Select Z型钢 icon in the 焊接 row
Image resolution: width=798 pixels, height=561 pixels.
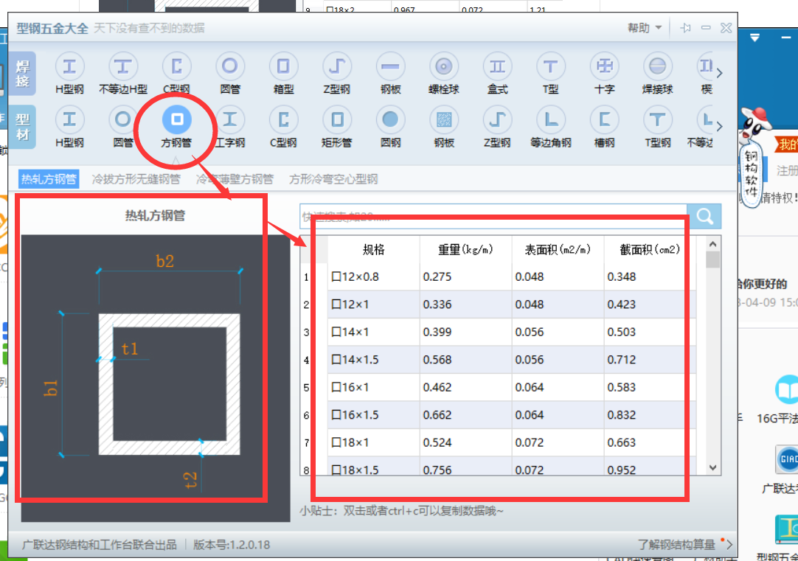click(336, 66)
